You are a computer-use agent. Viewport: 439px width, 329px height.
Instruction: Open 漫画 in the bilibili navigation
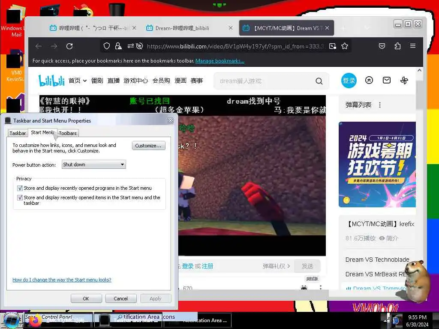(180, 81)
